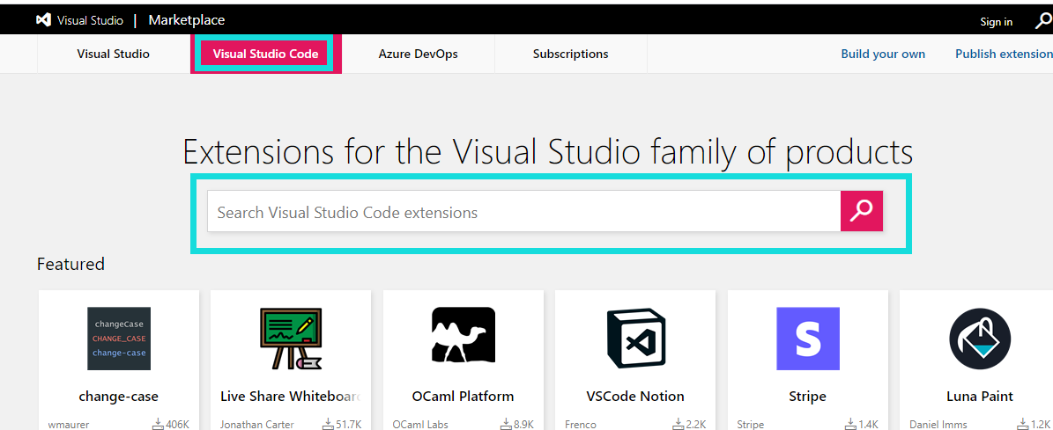The height and width of the screenshot is (430, 1053).
Task: Select the Live Share Whiteboard icon
Action: (x=291, y=339)
